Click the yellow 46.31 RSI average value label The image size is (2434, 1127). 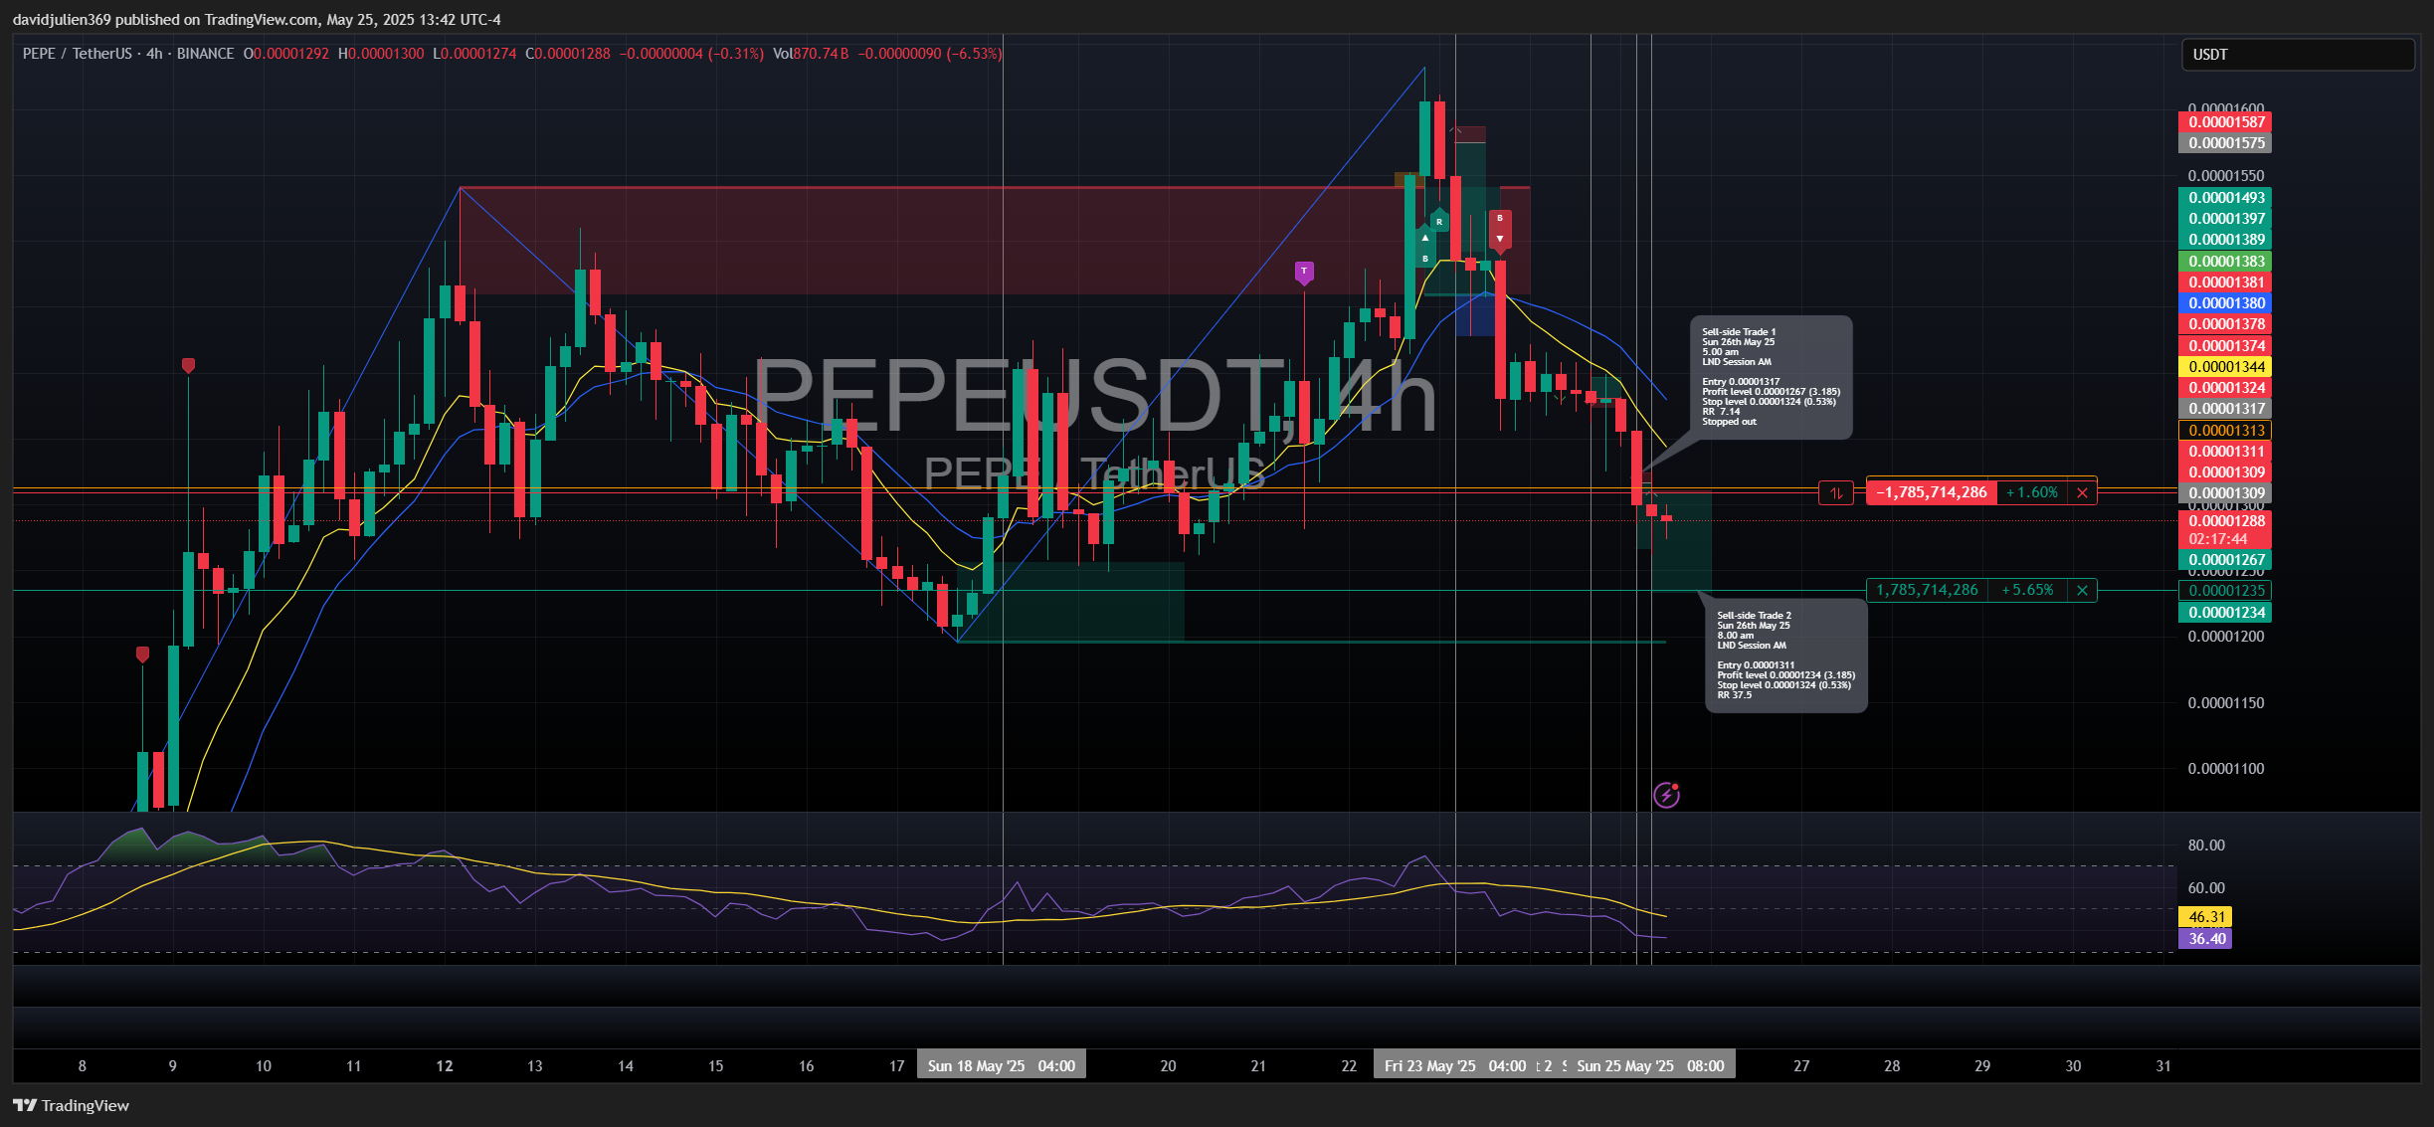(2206, 917)
